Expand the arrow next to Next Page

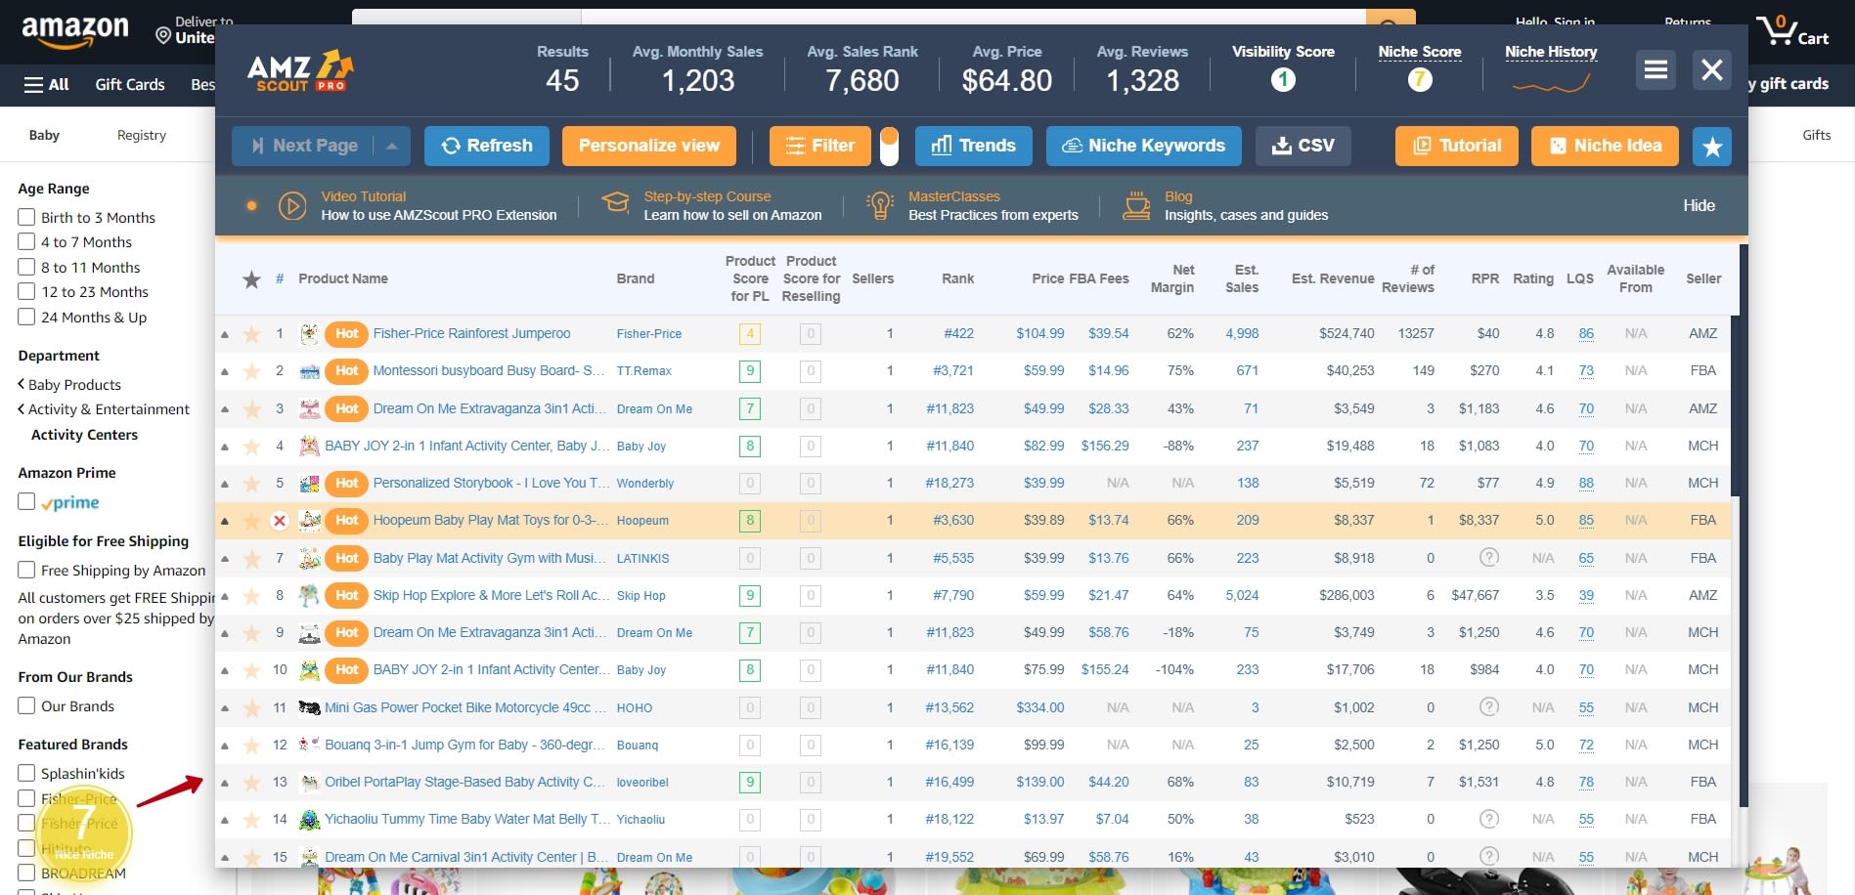(392, 145)
